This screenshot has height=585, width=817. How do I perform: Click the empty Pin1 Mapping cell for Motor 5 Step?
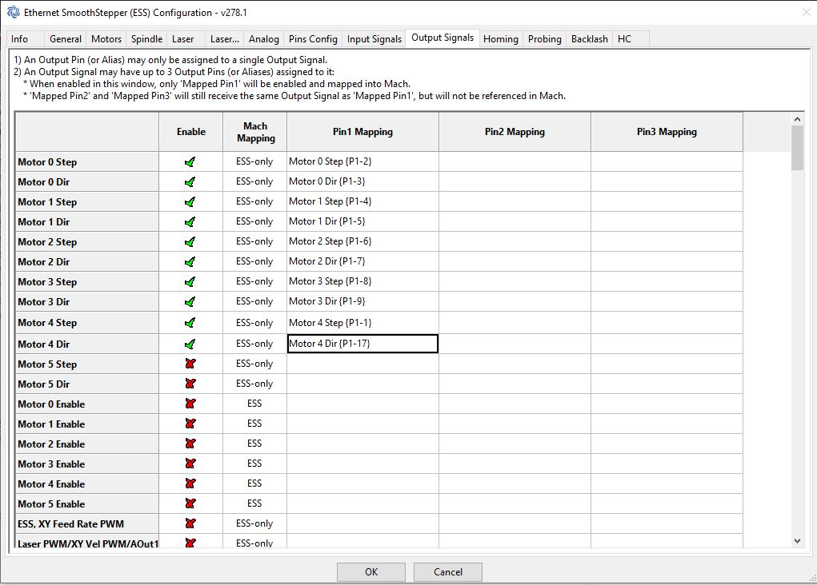tap(362, 364)
